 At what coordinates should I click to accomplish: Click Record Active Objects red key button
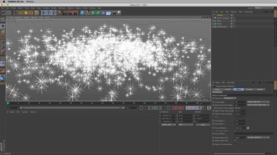(x=174, y=108)
